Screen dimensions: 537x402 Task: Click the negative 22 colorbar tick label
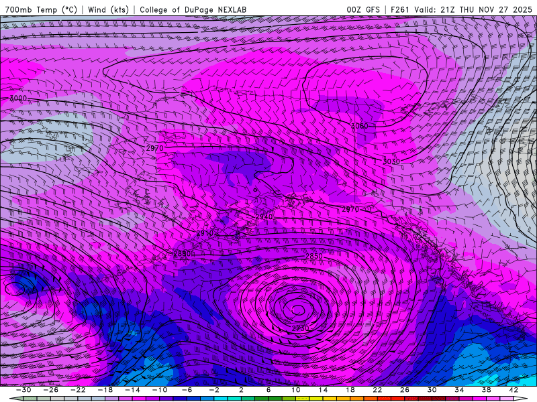coord(78,390)
